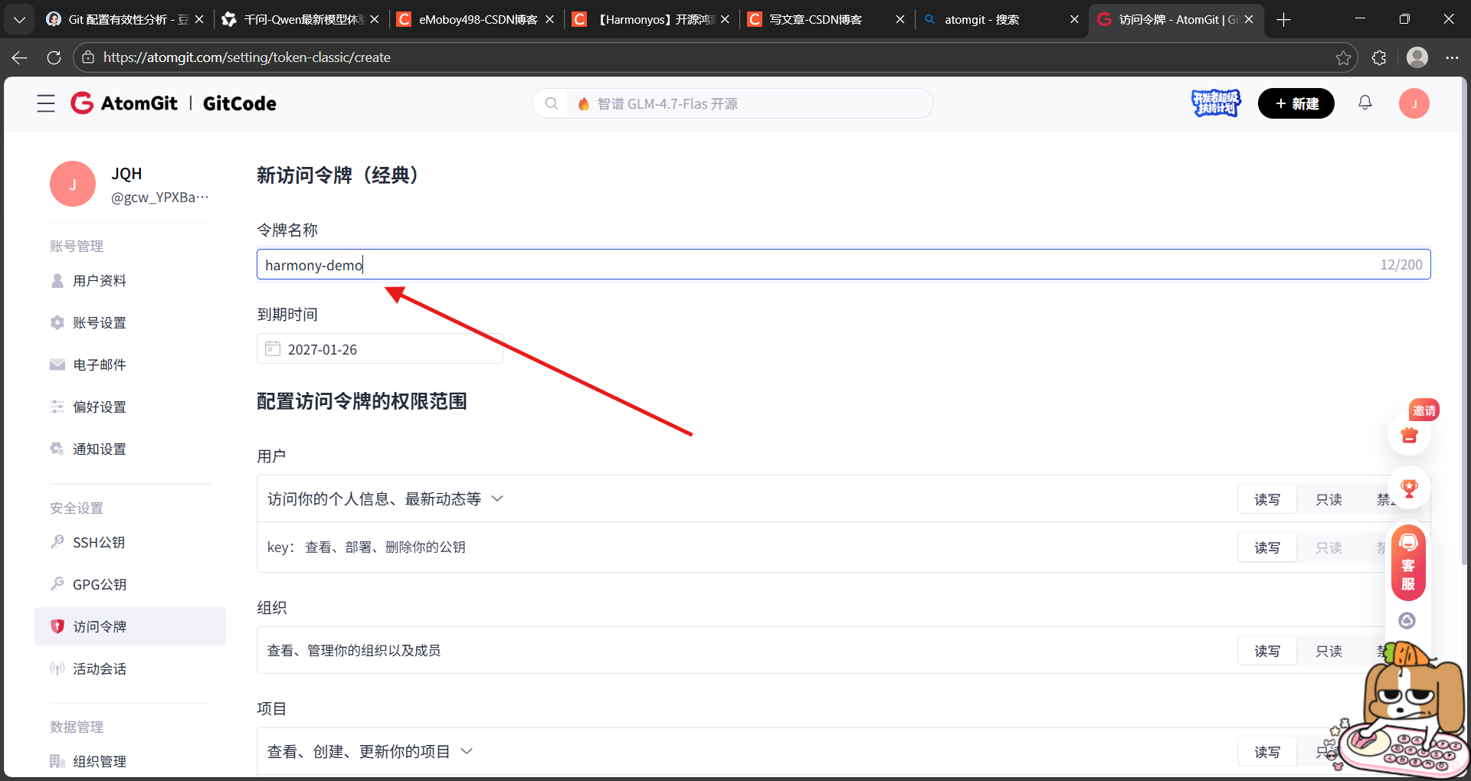Image resolution: width=1471 pixels, height=781 pixels.
Task: Click the user avatar J in top right
Action: pos(1414,103)
